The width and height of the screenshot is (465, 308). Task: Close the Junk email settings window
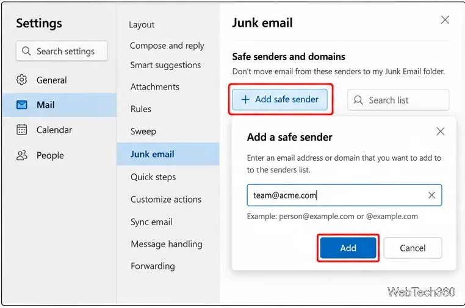(x=445, y=20)
